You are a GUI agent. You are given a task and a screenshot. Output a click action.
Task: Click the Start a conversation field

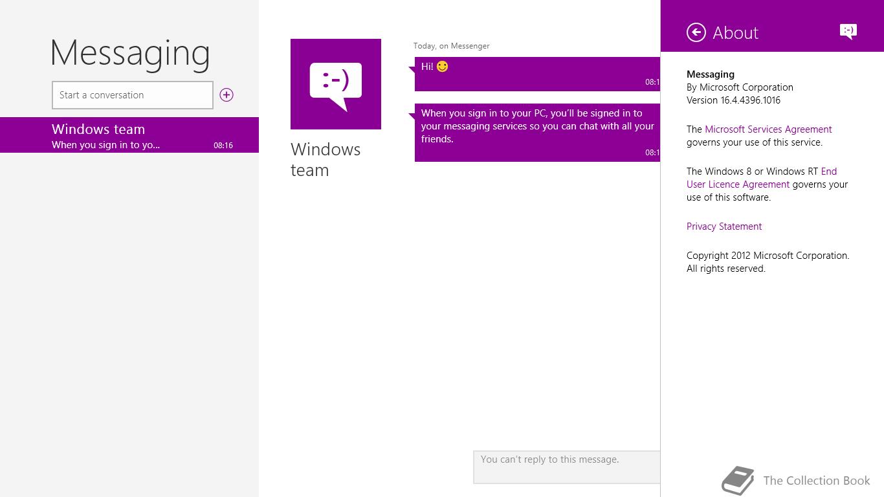[133, 95]
